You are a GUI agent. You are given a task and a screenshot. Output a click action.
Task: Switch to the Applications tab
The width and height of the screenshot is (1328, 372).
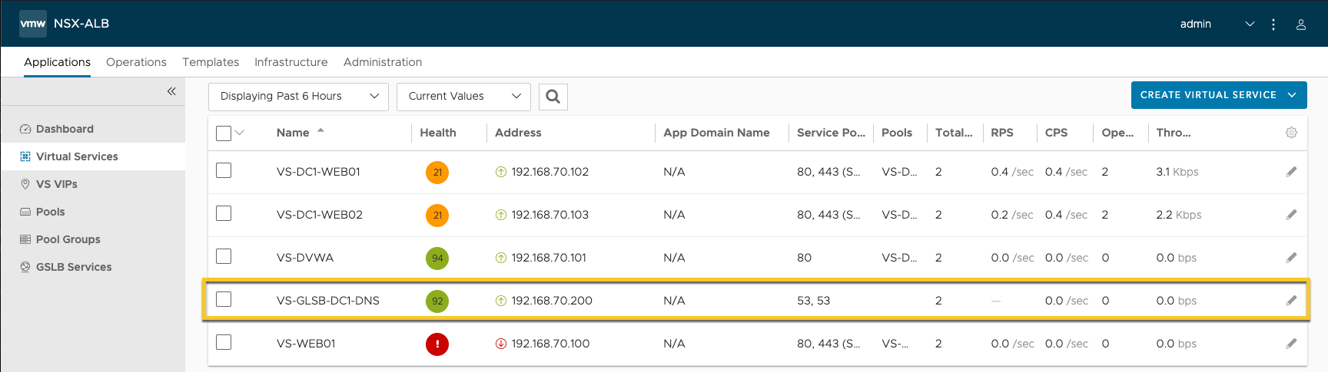coord(57,62)
